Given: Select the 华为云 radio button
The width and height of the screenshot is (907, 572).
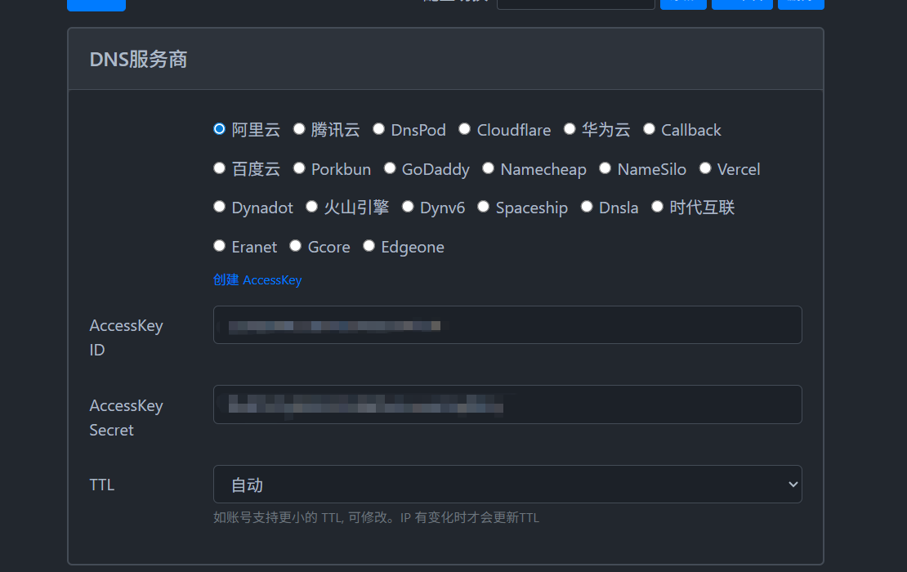Looking at the screenshot, I should tap(570, 129).
